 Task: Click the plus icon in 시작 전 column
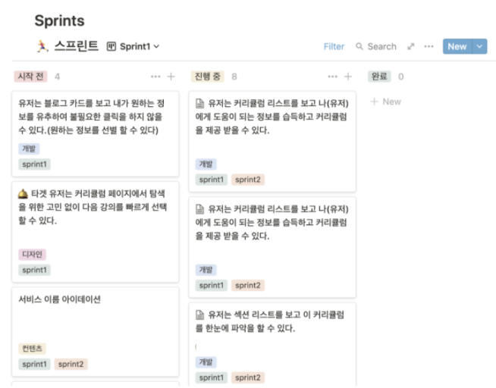tap(171, 77)
